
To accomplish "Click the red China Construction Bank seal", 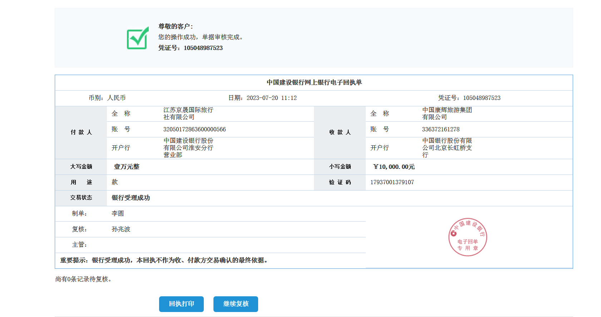I will (468, 237).
